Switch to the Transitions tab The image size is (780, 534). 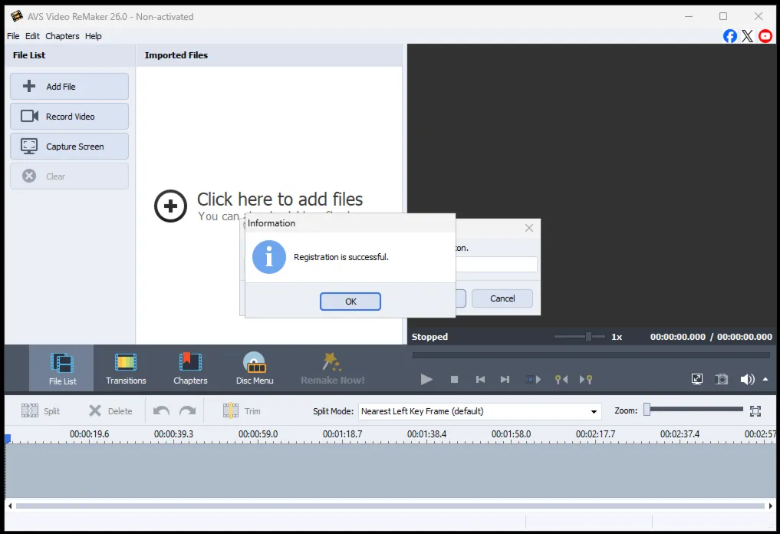coord(126,368)
